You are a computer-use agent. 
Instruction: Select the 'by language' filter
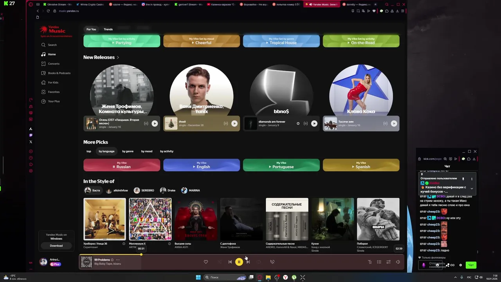coord(106,151)
